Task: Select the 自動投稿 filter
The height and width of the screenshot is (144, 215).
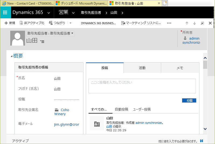Action: [x=121, y=109]
